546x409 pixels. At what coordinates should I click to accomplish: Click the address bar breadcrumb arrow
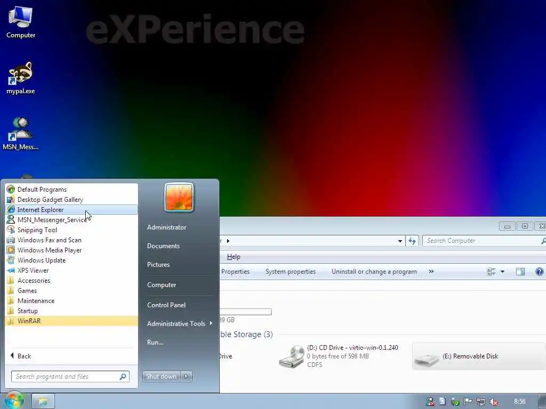228,241
